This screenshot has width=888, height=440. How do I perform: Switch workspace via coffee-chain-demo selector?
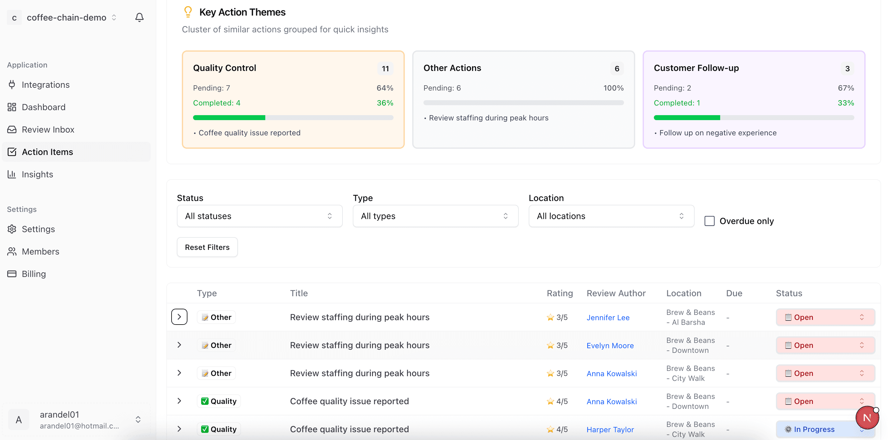click(x=67, y=17)
